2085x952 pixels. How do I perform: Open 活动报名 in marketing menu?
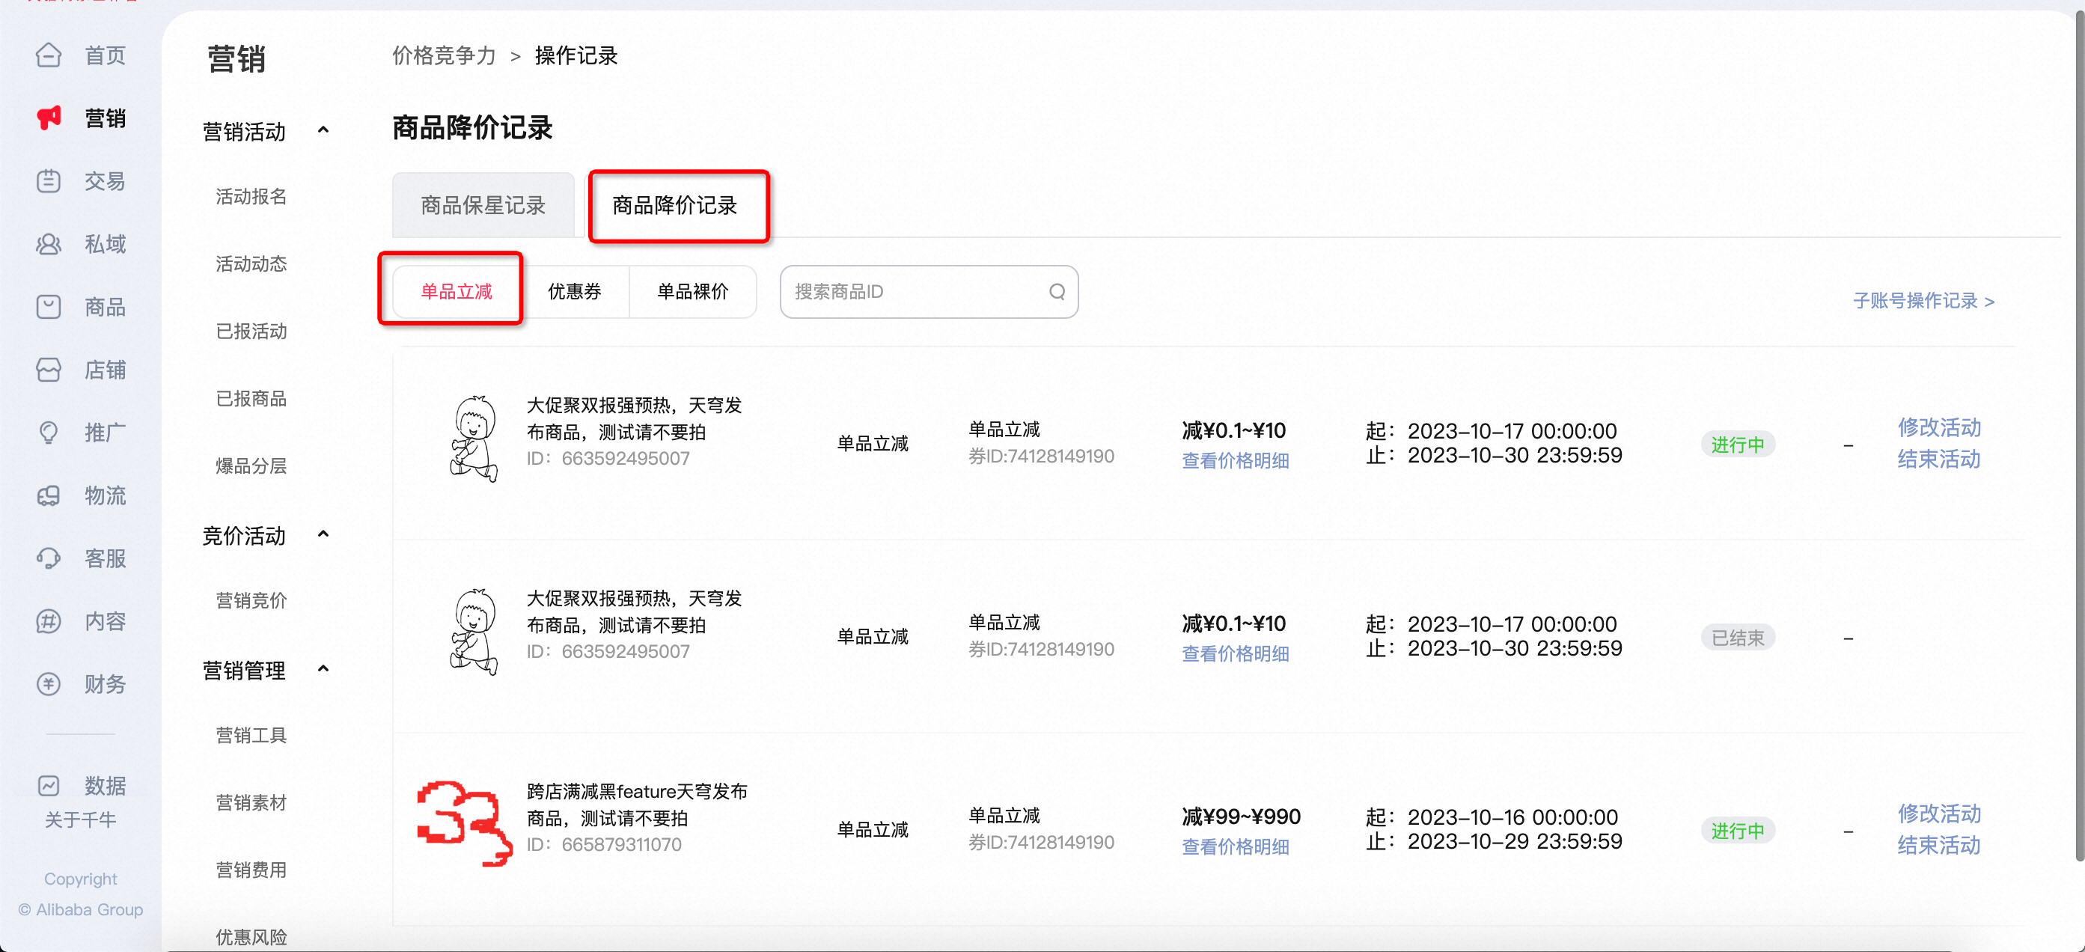coord(251,197)
